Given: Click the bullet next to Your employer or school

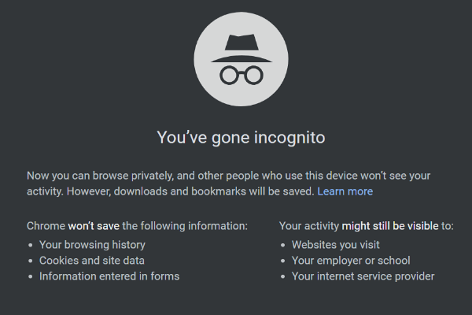Looking at the screenshot, I should (282, 261).
